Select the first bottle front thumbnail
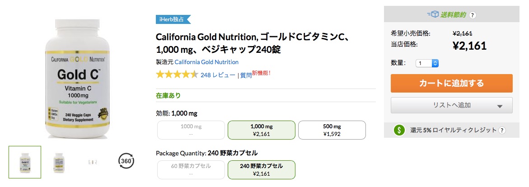529x187 pixels. [x=25, y=162]
